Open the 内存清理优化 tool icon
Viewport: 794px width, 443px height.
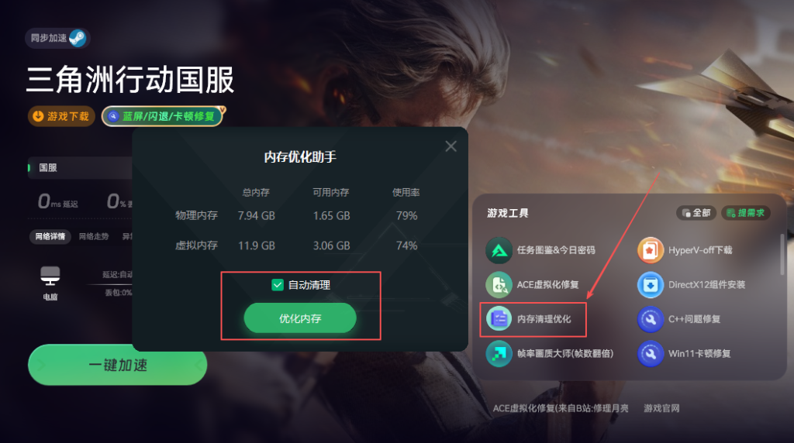[x=499, y=319]
